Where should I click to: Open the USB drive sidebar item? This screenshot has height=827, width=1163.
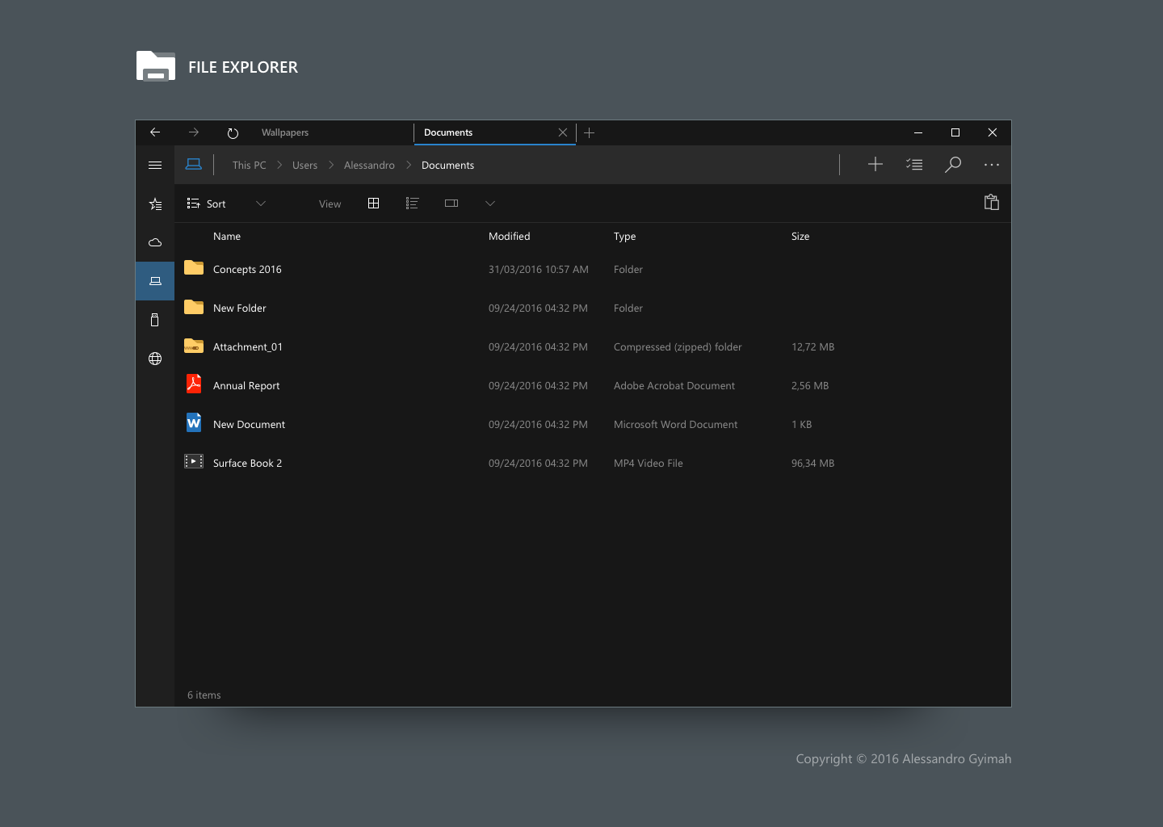[155, 320]
